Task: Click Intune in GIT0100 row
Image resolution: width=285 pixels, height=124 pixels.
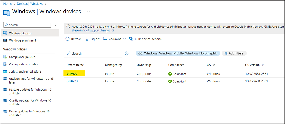Action: pyautogui.click(x=109, y=74)
